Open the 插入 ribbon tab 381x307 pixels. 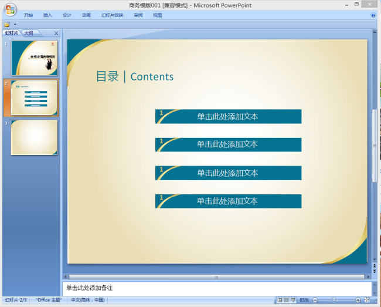tap(47, 15)
